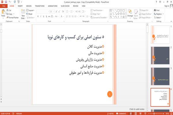Open Quick Styles gallery
The height and width of the screenshot is (115, 173).
coord(136,14)
